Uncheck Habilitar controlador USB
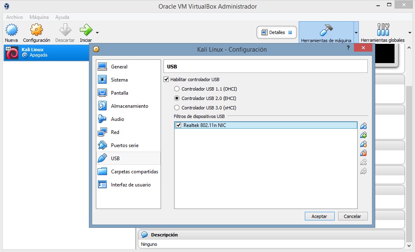The height and width of the screenshot is (252, 415). (x=166, y=79)
